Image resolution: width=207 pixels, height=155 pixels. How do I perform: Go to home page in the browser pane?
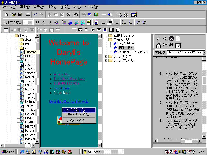click(158, 45)
